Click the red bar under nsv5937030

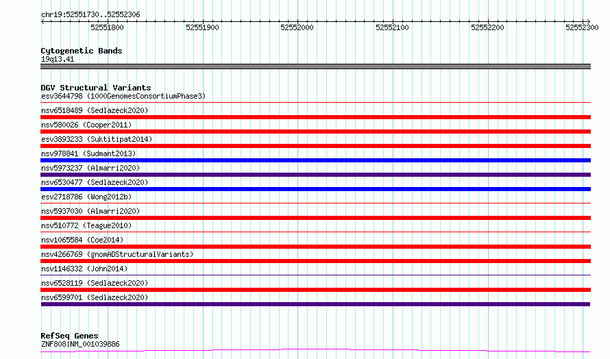315,218
